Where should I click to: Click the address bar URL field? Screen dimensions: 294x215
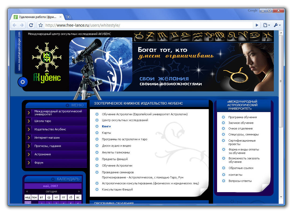click(x=148, y=25)
